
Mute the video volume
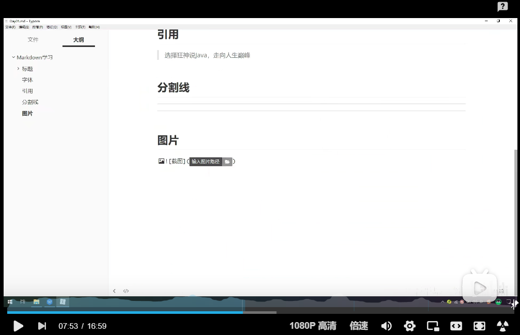[386, 326]
